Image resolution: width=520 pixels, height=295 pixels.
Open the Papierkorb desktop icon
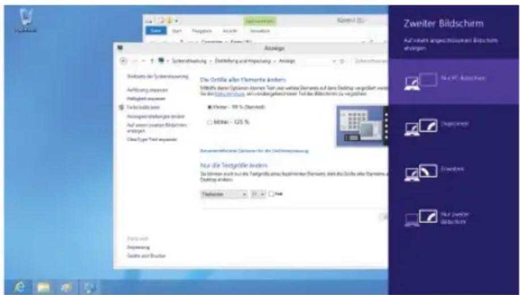click(x=26, y=20)
